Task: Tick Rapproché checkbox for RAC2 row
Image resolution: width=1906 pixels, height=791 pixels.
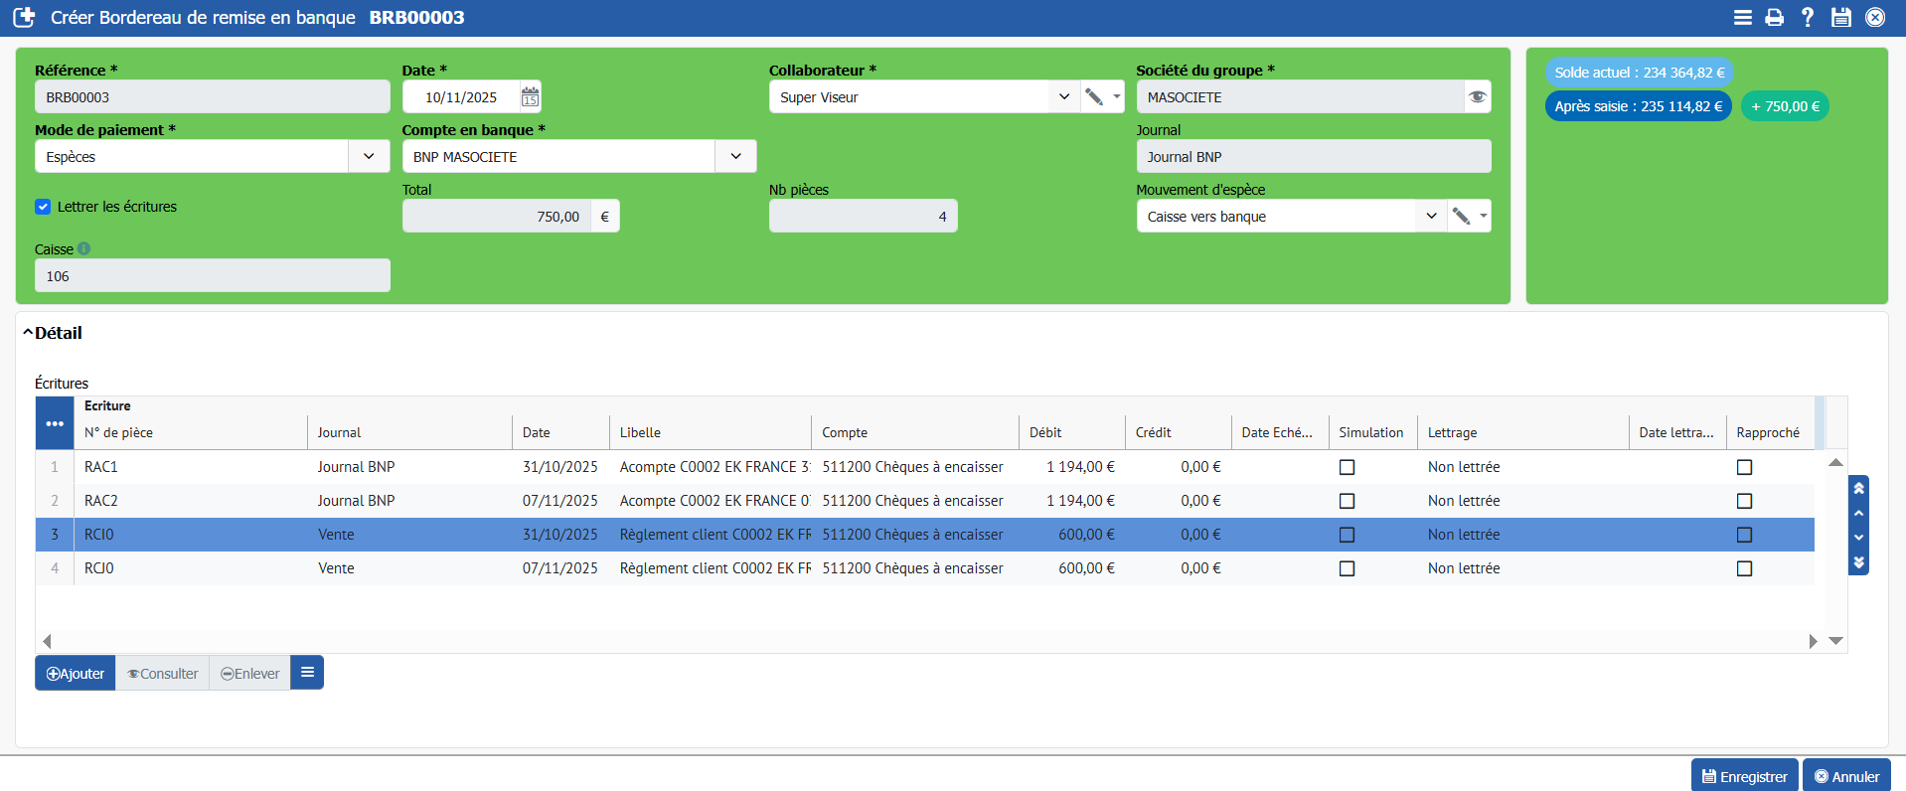Action: 1744,501
